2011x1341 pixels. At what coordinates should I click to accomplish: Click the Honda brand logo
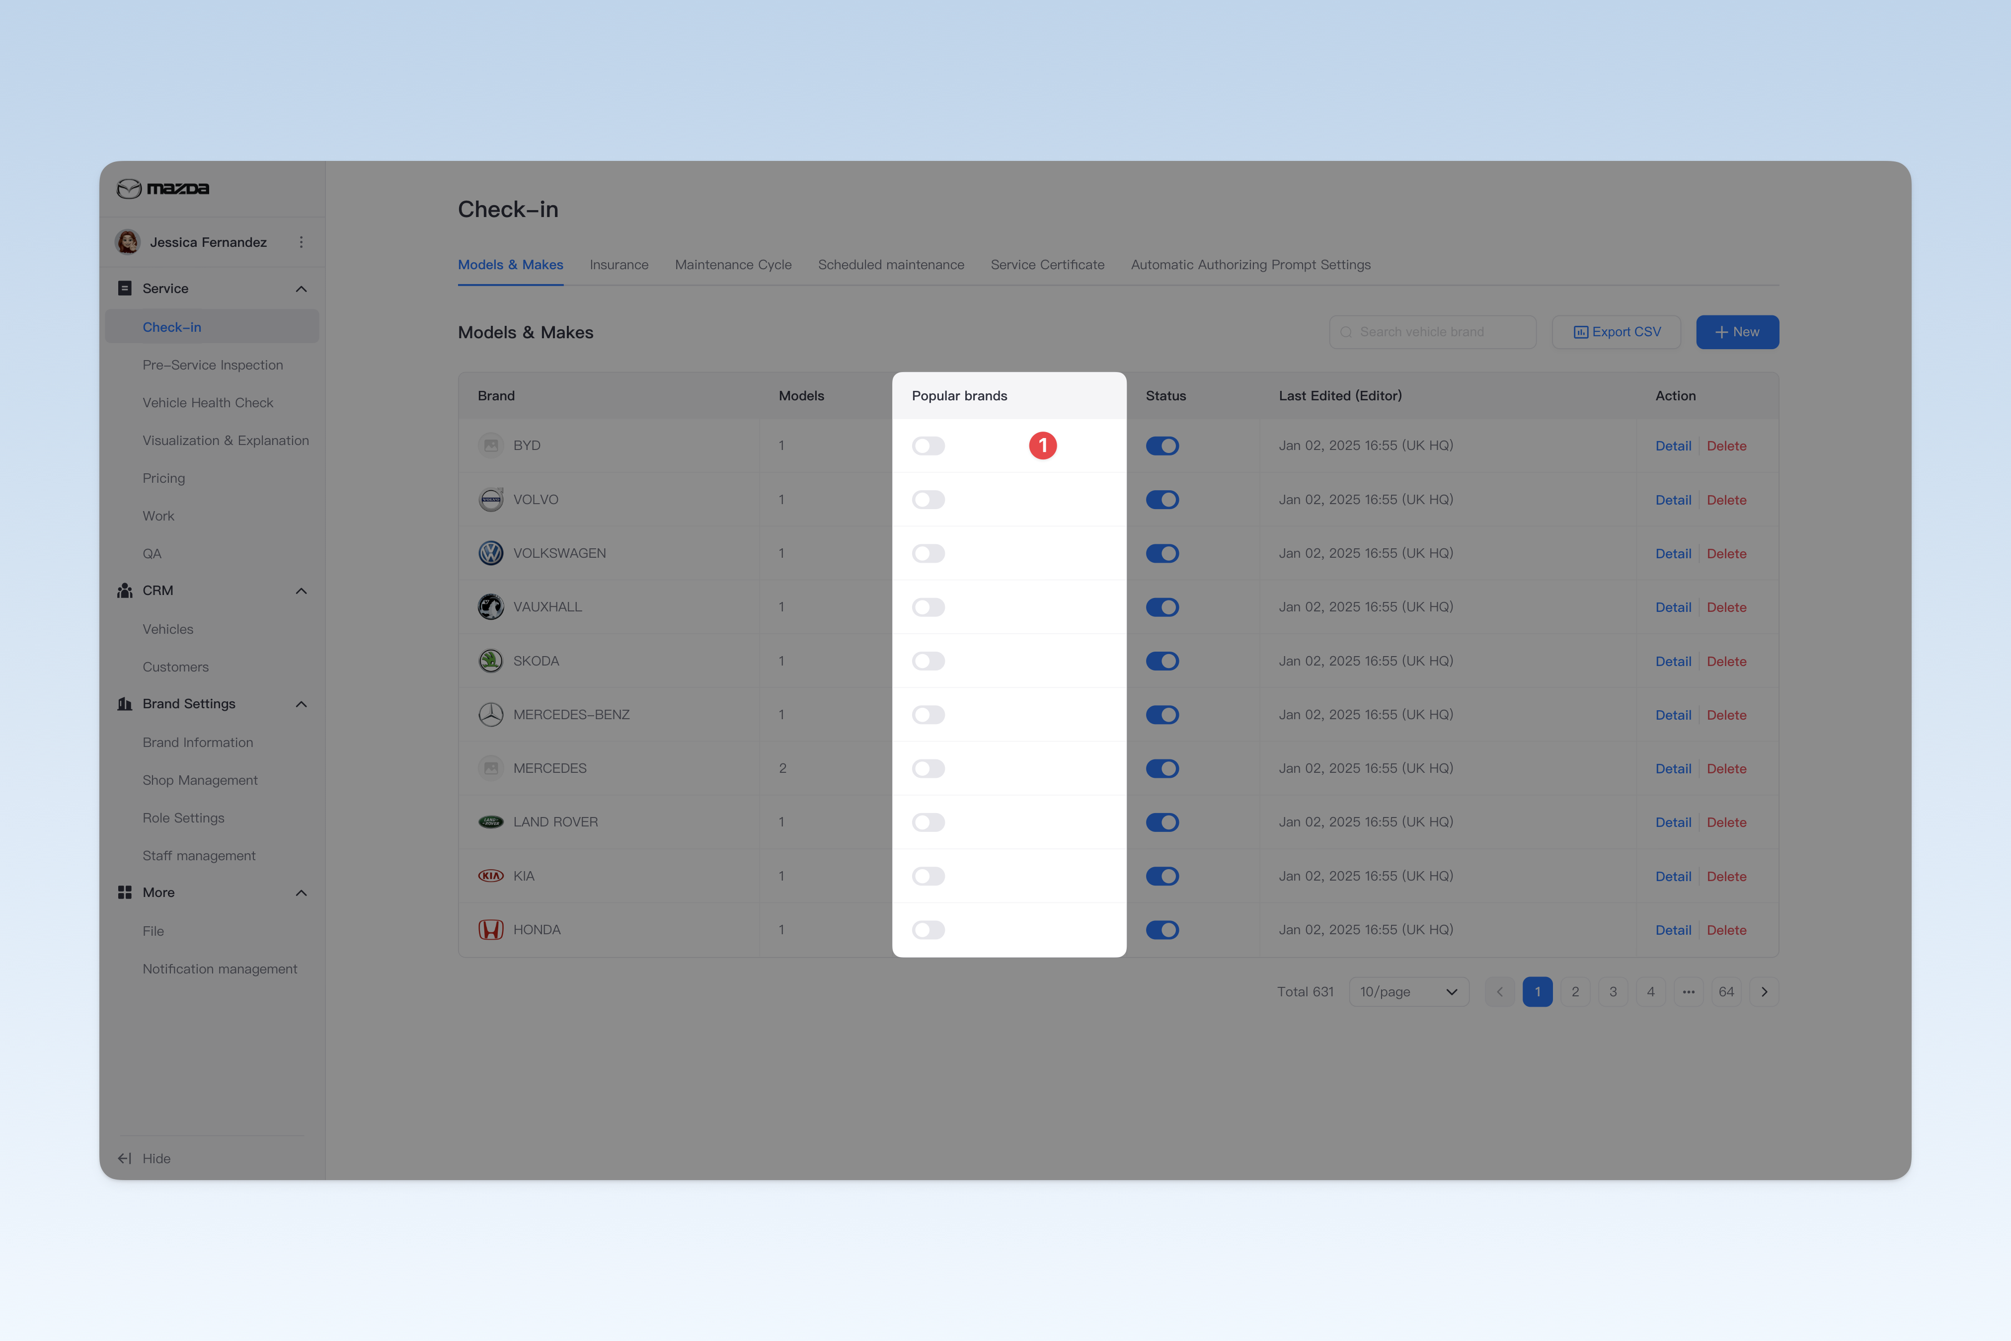(491, 930)
